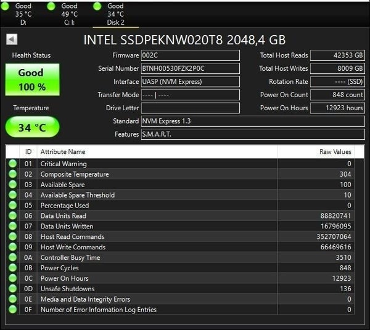
Task: Click the status dot for Composite Temperature
Action: (x=13, y=174)
